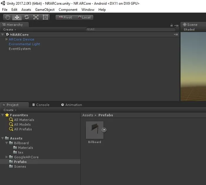The image size is (206, 185).
Task: Open NRARCore scene options menu
Action: click(176, 34)
